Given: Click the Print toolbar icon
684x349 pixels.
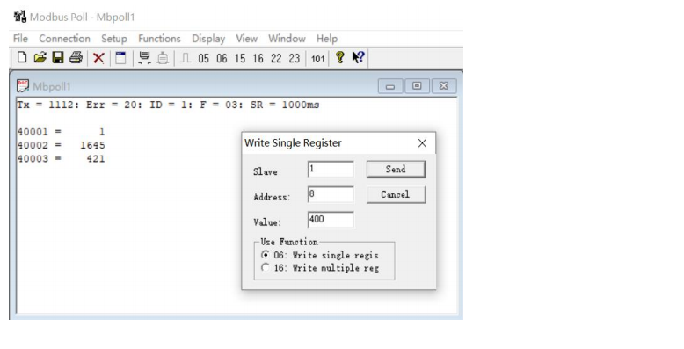Looking at the screenshot, I should (76, 58).
